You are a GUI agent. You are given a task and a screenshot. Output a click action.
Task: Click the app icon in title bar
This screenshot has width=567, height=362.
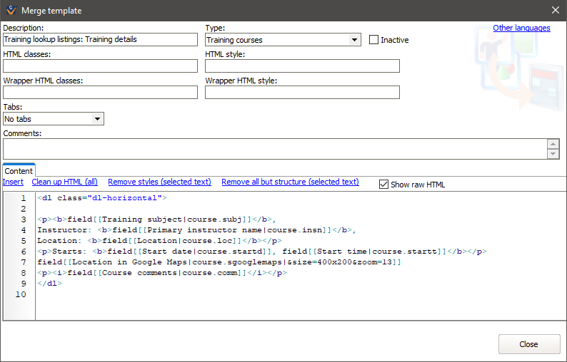[x=11, y=11]
